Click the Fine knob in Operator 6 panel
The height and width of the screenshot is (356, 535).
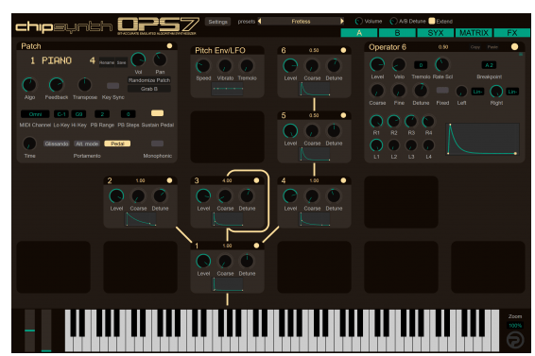[x=399, y=91]
